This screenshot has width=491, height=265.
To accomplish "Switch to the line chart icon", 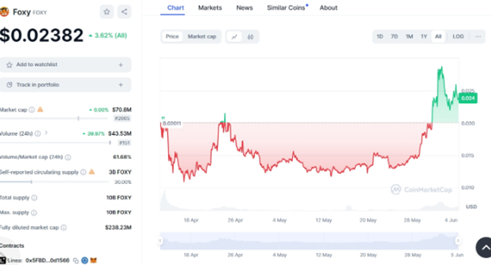I will [x=234, y=37].
